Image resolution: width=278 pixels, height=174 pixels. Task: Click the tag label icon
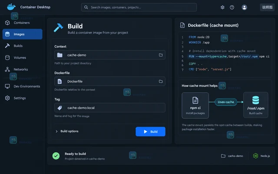tap(60, 108)
